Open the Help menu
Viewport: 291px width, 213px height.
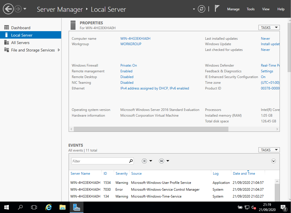click(281, 9)
